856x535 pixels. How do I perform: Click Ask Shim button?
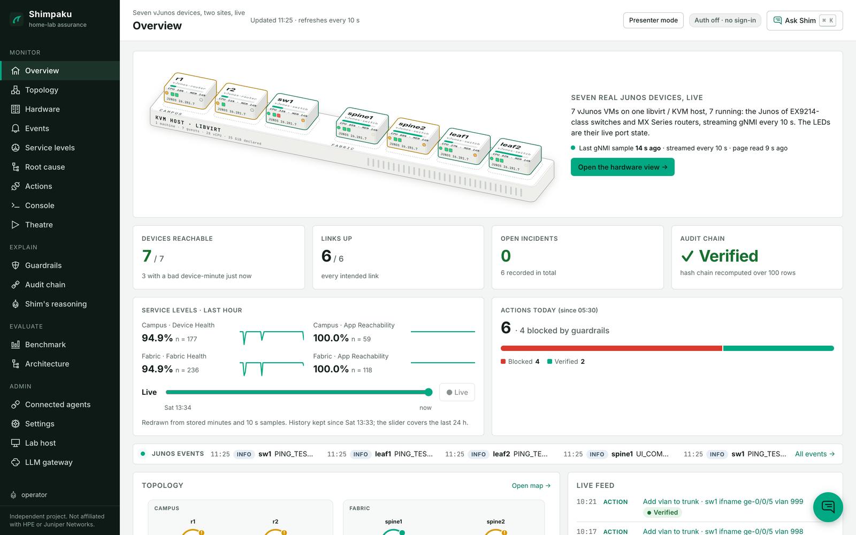(805, 20)
